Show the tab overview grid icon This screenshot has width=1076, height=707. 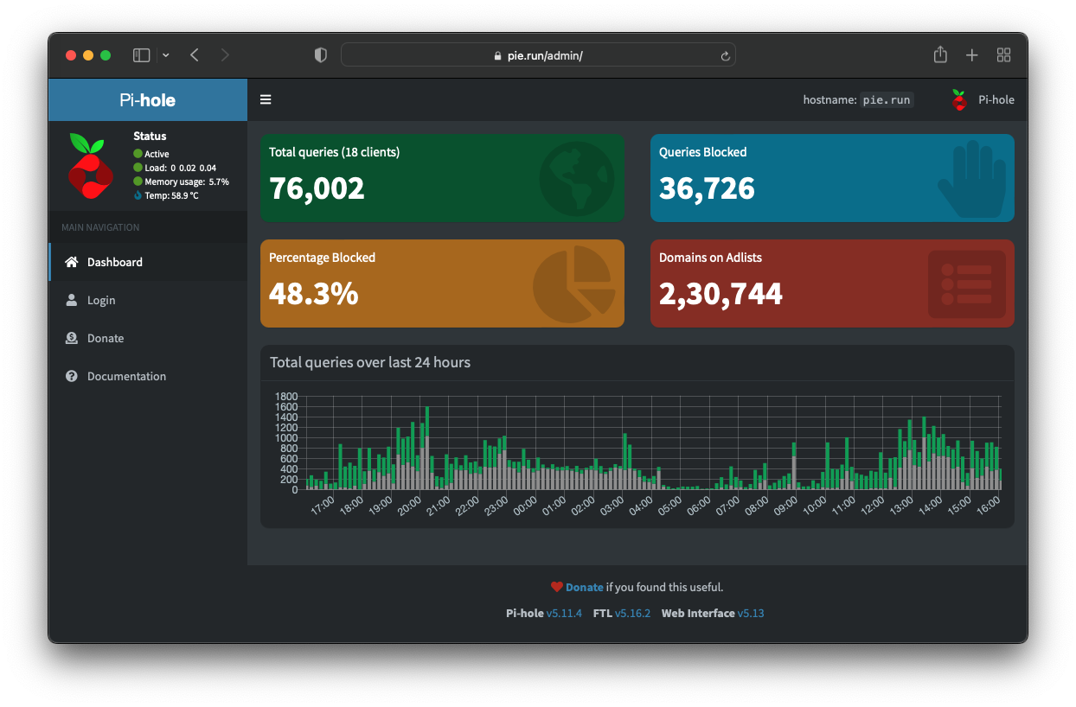click(1004, 55)
